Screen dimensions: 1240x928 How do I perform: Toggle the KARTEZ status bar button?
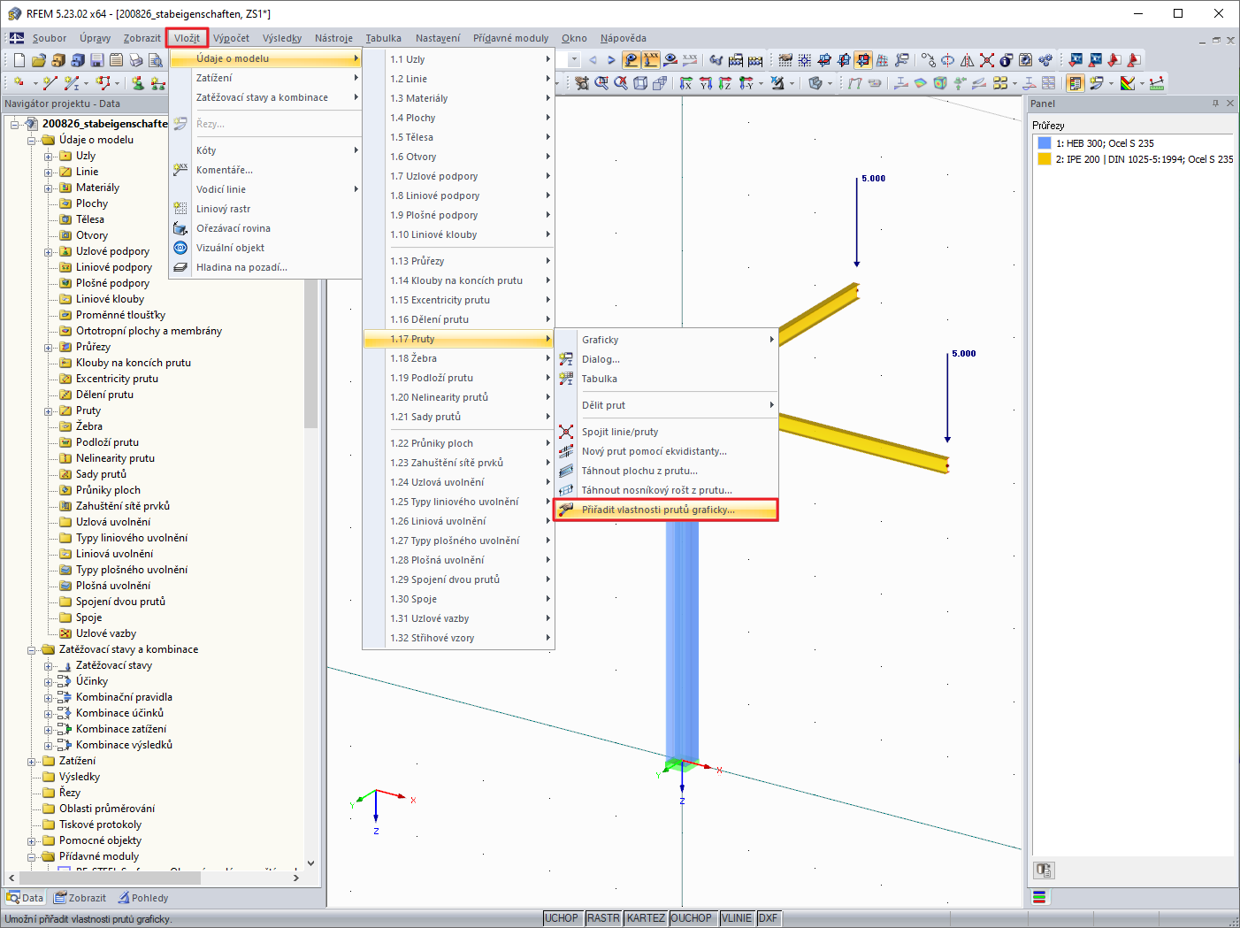[646, 918]
